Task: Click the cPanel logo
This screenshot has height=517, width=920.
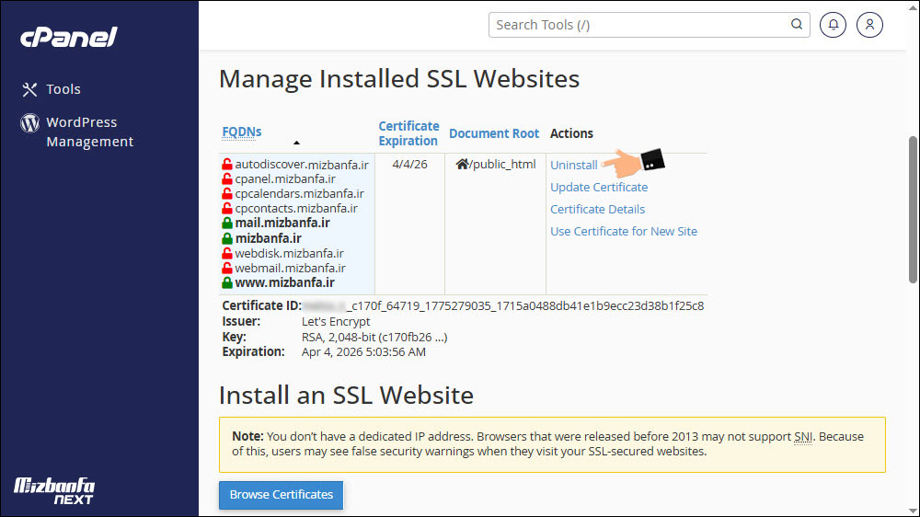Action: [69, 37]
